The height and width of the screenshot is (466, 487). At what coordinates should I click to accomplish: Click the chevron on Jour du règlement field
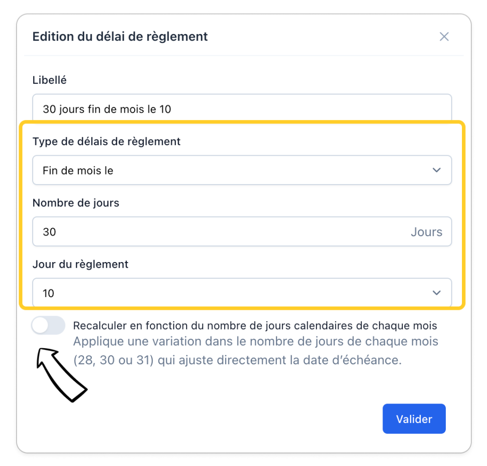point(436,293)
